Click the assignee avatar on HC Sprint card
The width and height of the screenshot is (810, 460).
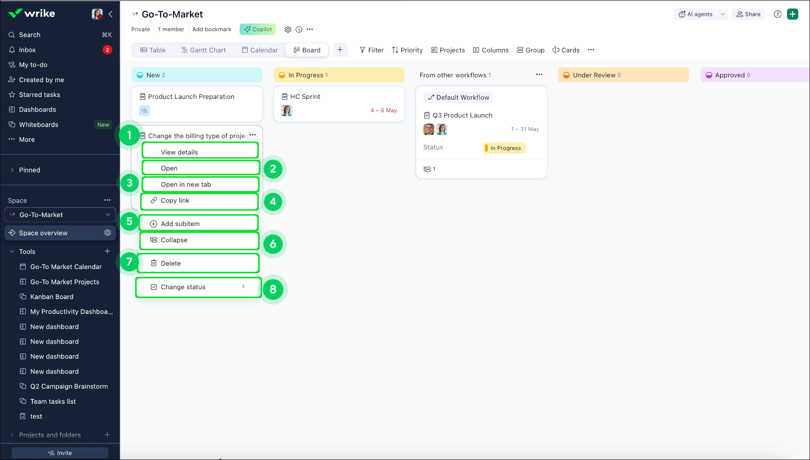click(x=287, y=111)
